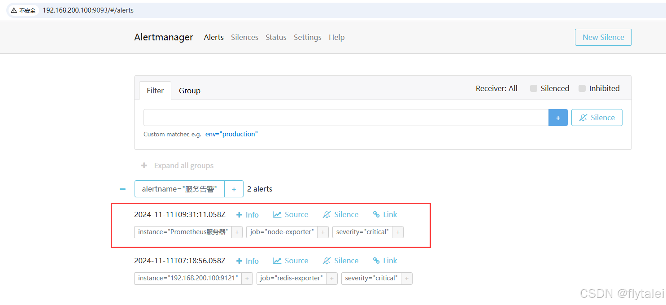
Task: Click the Silence button beside the filter
Action: 597,118
